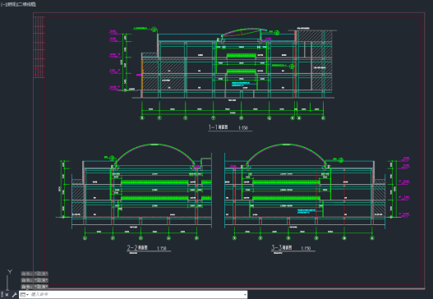Open viewport controls label at top-left
Image resolution: width=433 pixels, height=299 pixels.
pyautogui.click(x=18, y=4)
